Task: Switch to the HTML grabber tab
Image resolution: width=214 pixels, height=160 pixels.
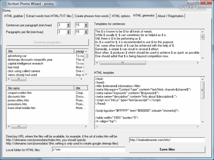Action: click(x=14, y=16)
